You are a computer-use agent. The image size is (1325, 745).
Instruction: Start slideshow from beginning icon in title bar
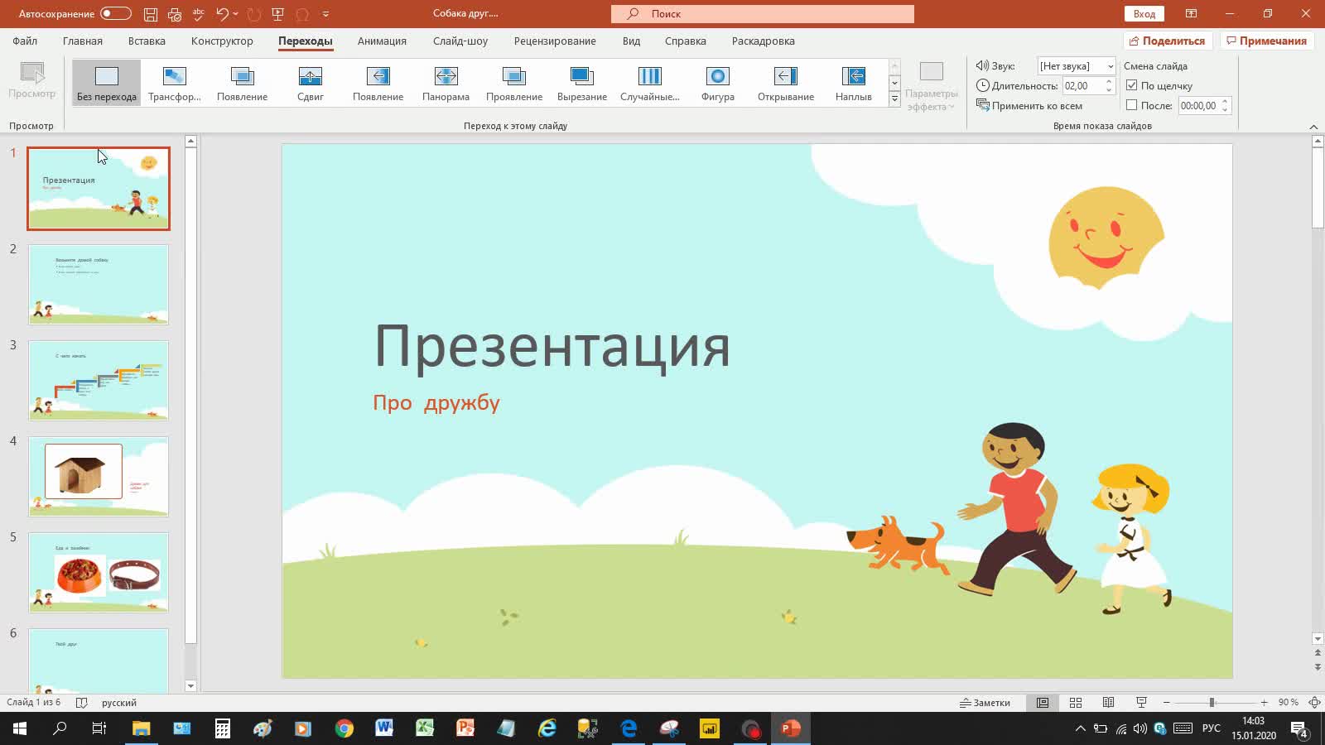click(x=278, y=14)
